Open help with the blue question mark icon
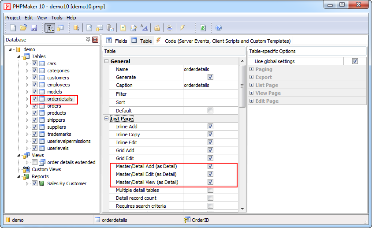Image resolution: width=372 pixels, height=228 pixels. click(219, 28)
